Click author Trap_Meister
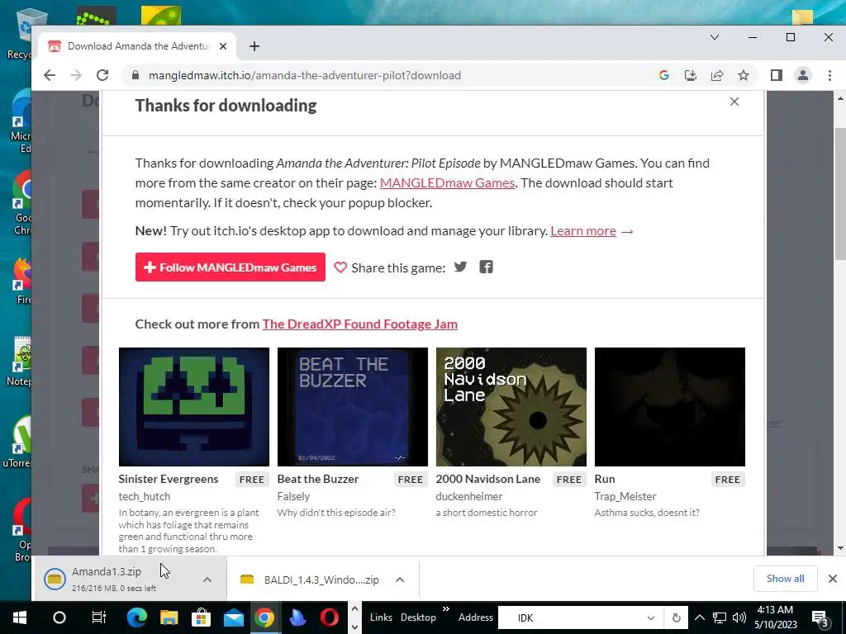 pos(625,496)
